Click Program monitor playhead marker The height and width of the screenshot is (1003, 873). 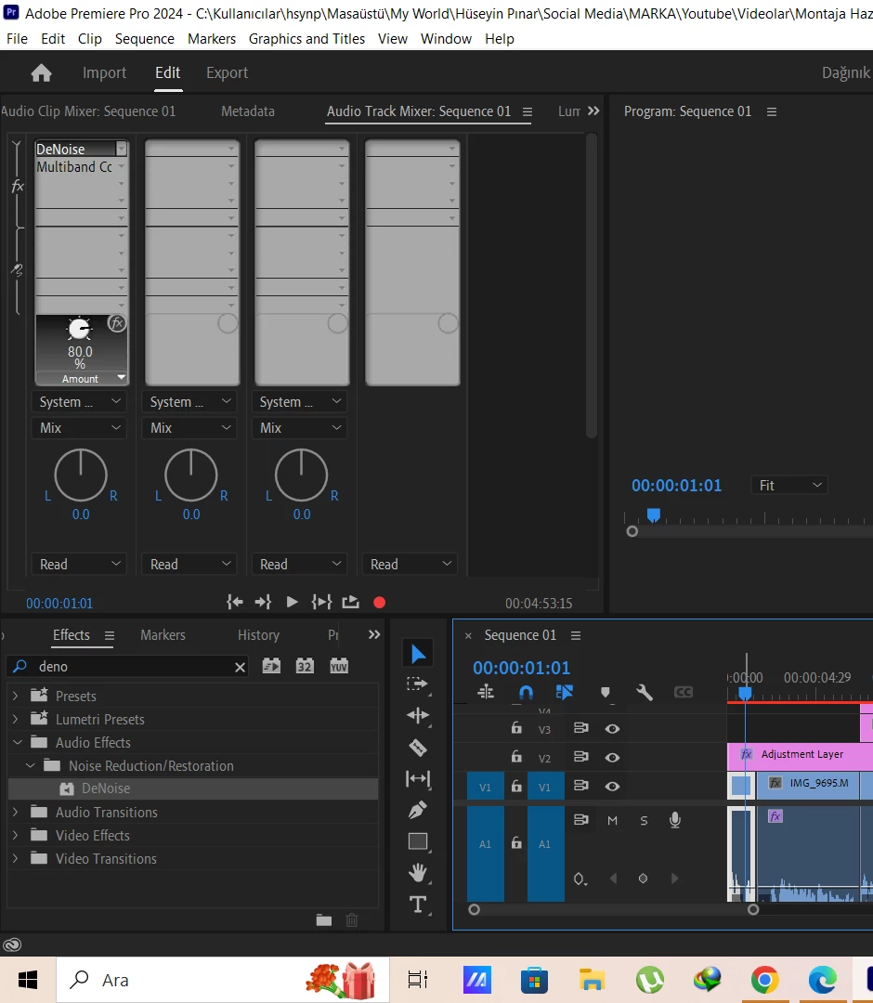click(653, 515)
